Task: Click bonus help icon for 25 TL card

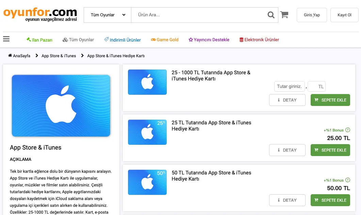Action: coord(348,130)
